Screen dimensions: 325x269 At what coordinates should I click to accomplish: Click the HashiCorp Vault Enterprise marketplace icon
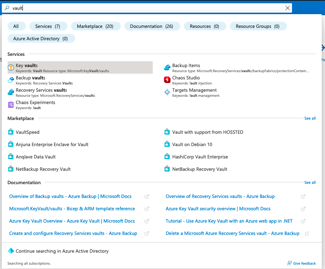[167, 157]
